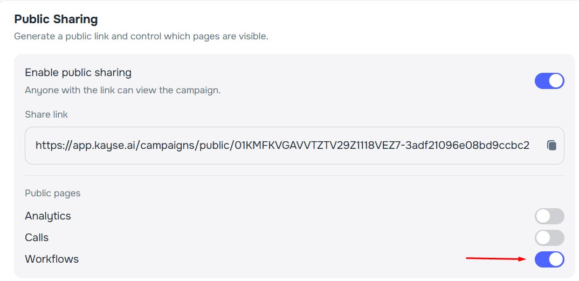Switch off the Workflows public page
This screenshot has width=579, height=281.
coord(549,259)
